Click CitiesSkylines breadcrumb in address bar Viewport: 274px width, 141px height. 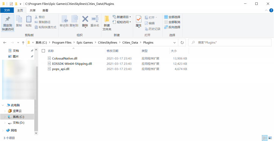click(x=108, y=43)
